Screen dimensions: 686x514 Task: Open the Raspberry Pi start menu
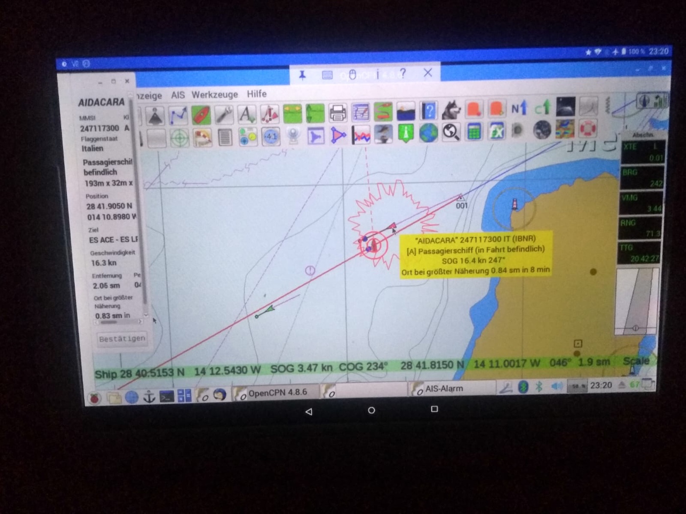[94, 398]
